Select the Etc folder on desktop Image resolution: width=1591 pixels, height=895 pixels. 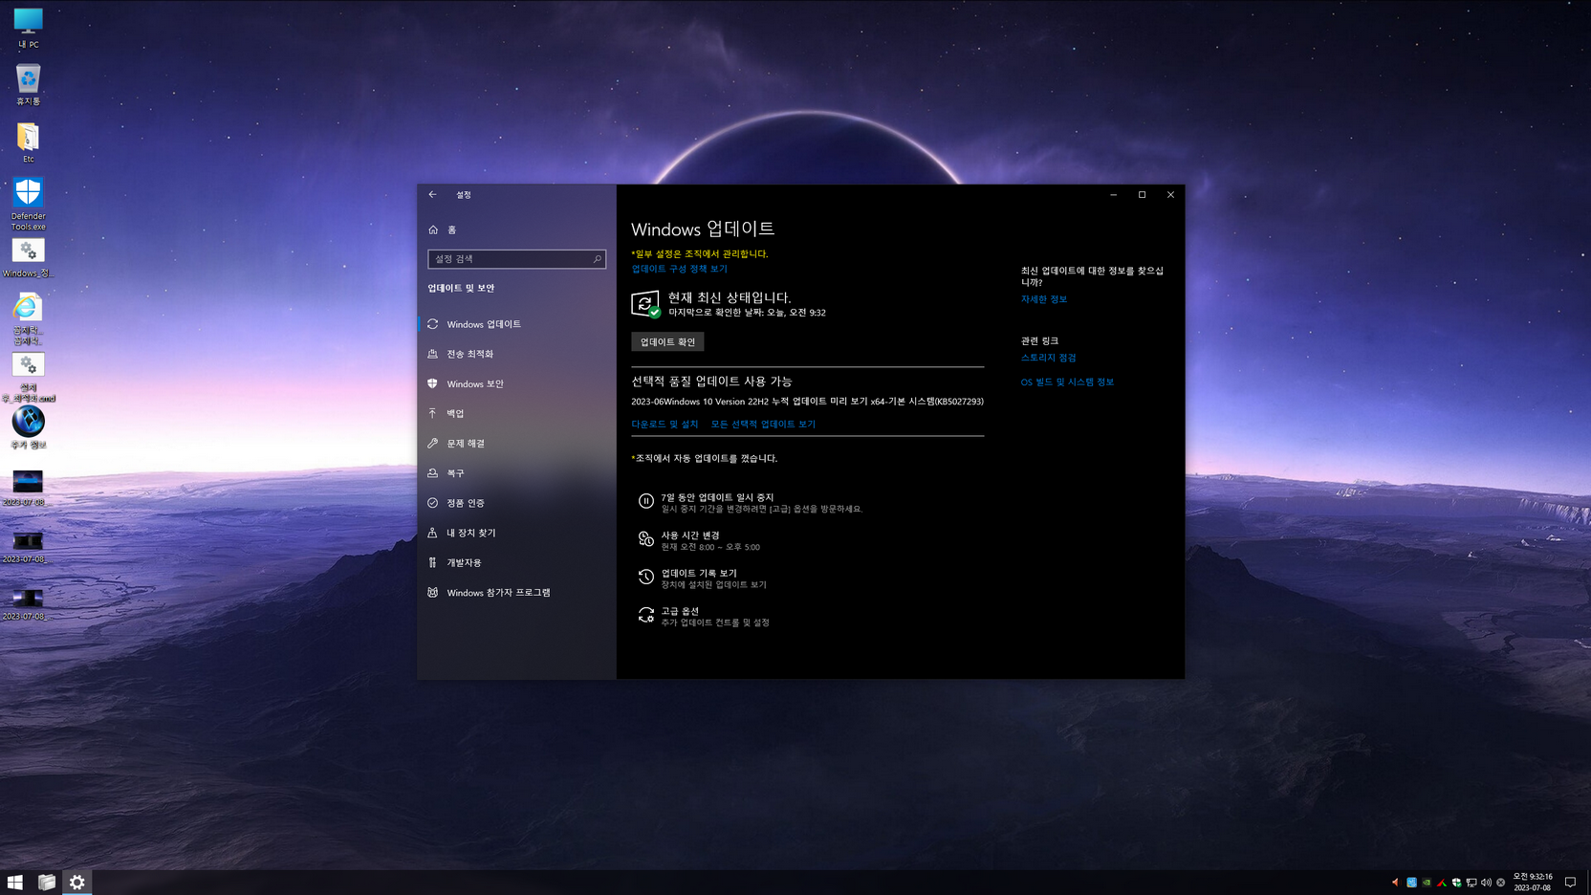28,142
